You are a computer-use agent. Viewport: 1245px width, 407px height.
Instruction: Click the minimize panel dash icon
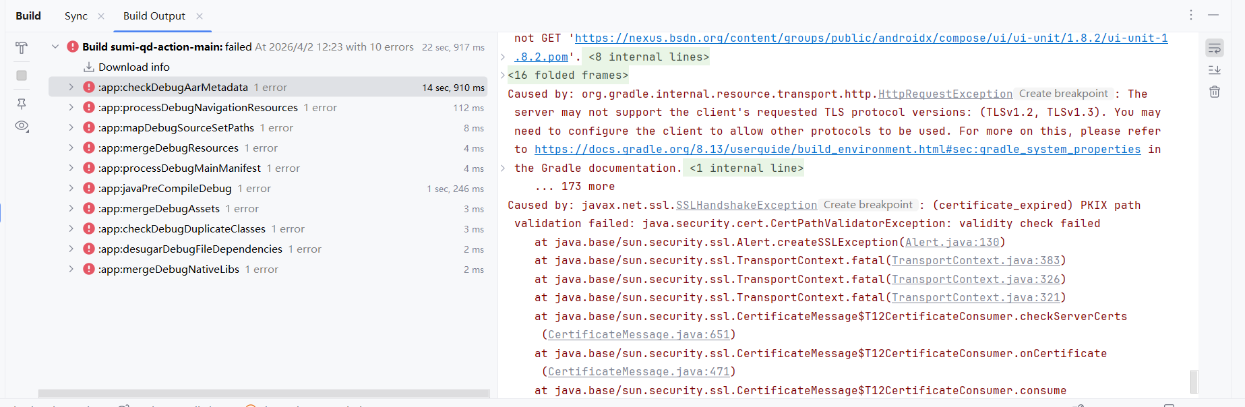[x=1213, y=15]
